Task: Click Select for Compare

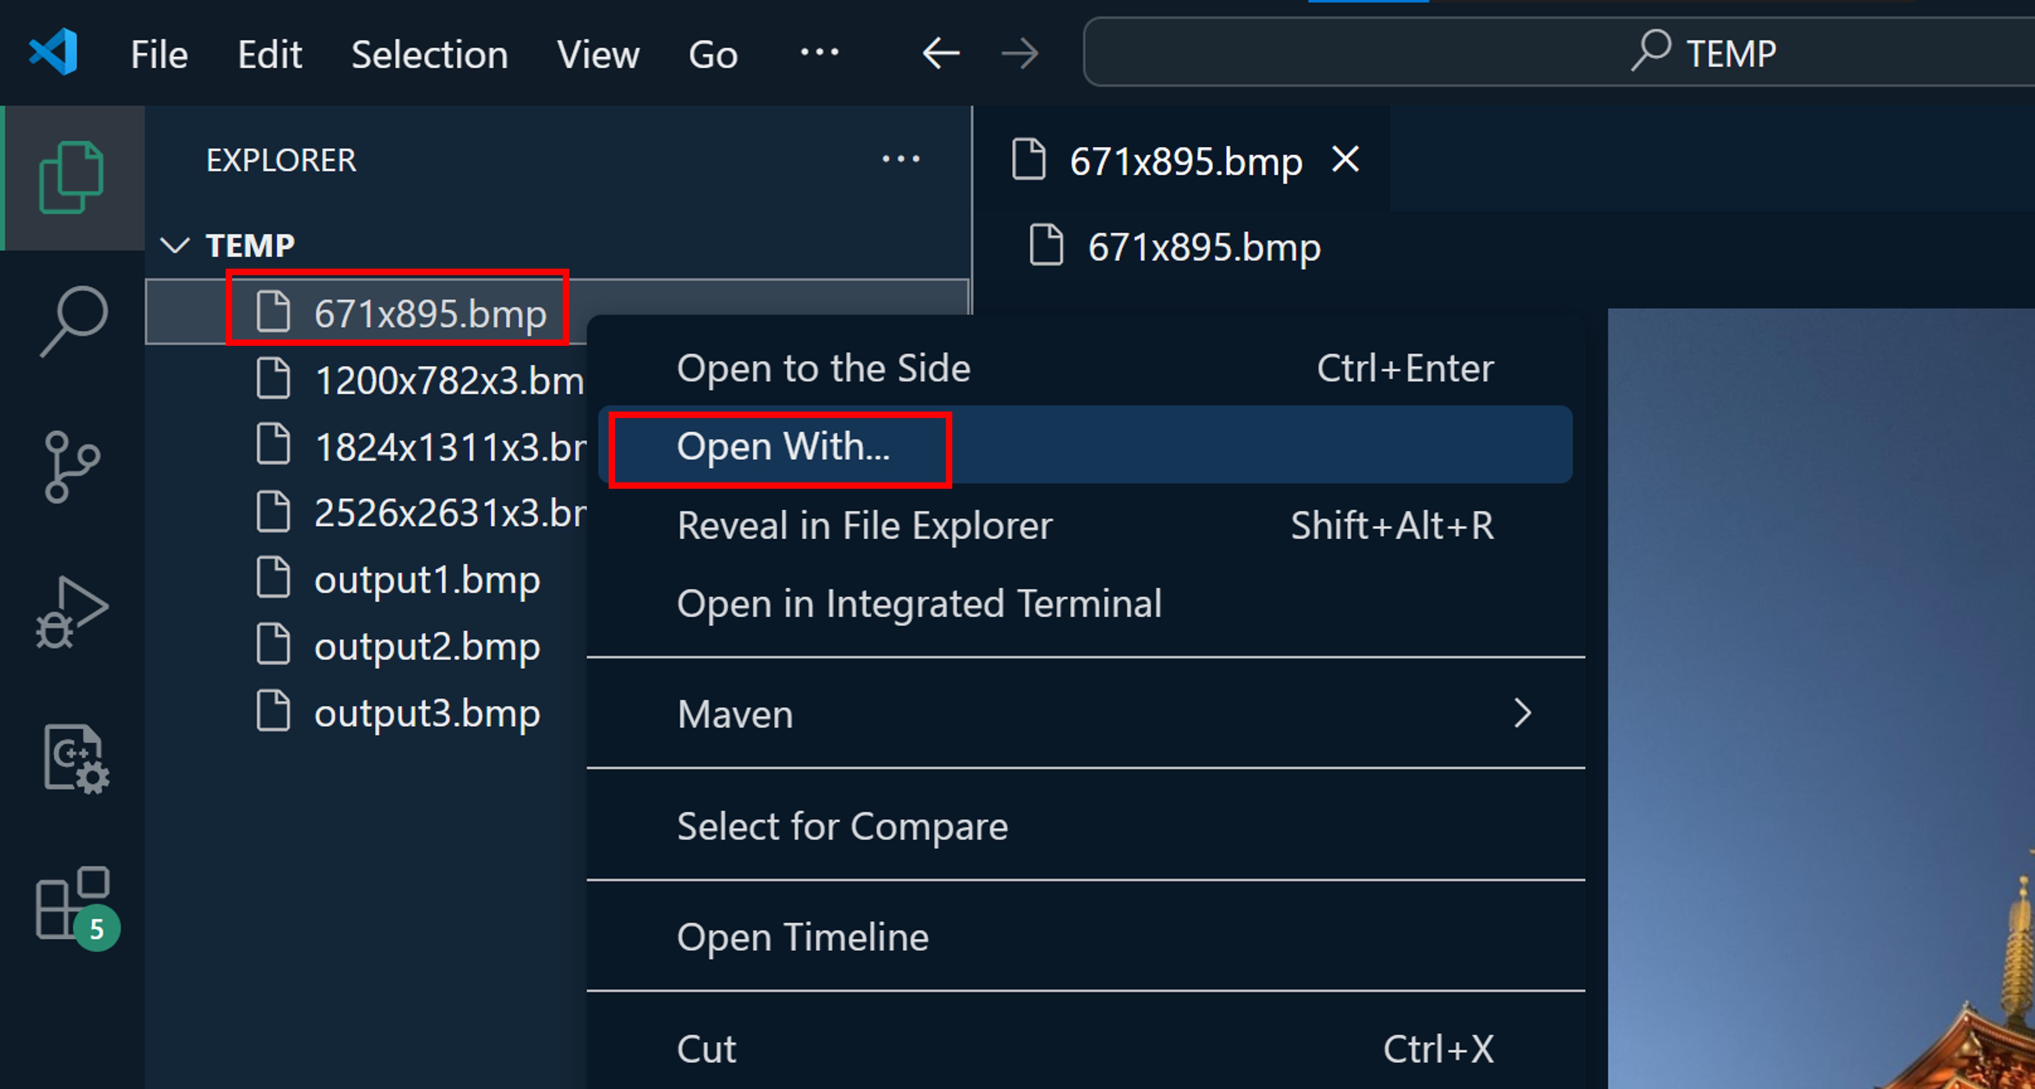Action: pos(842,826)
